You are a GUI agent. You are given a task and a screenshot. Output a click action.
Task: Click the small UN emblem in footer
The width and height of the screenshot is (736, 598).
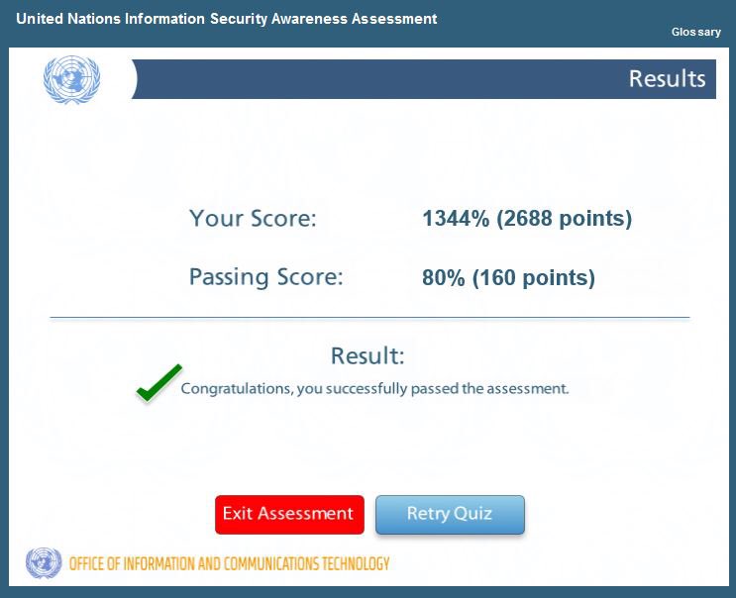point(44,562)
